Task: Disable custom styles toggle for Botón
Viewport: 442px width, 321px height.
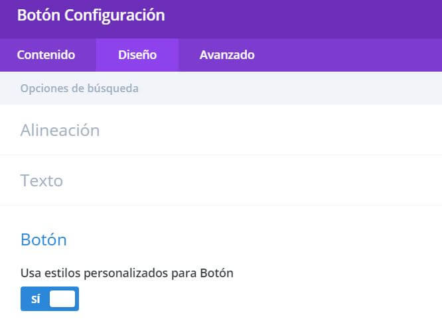Action: coord(50,299)
